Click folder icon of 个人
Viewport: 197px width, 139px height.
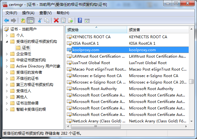[12, 35]
